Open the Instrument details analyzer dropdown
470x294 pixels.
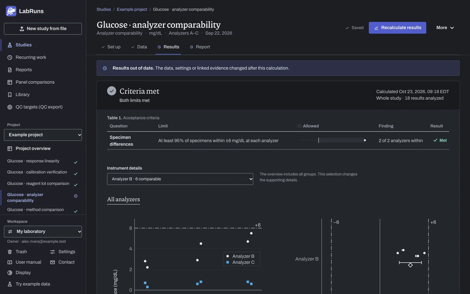point(180,179)
